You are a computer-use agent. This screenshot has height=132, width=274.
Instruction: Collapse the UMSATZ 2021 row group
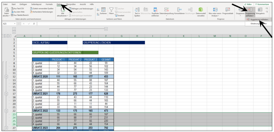tap(6, 94)
